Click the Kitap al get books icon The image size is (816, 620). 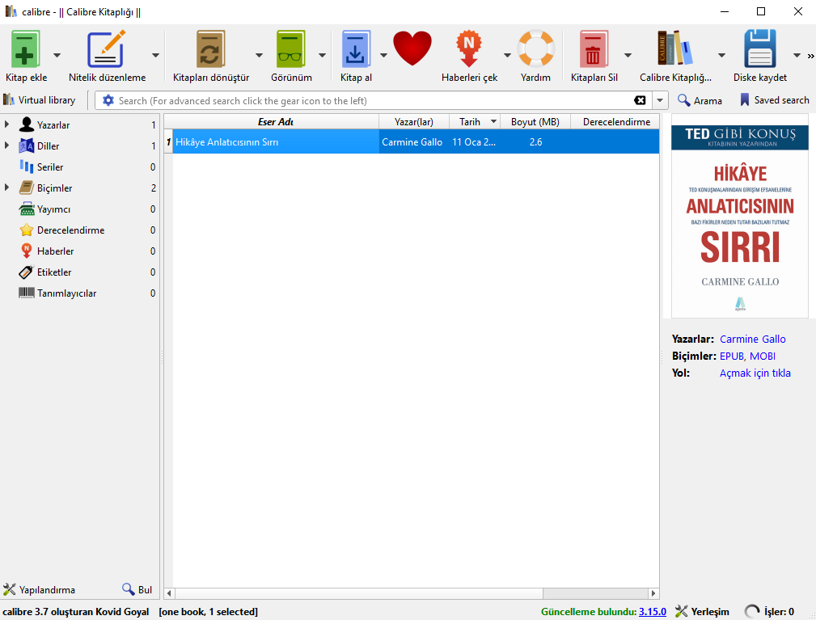point(356,49)
